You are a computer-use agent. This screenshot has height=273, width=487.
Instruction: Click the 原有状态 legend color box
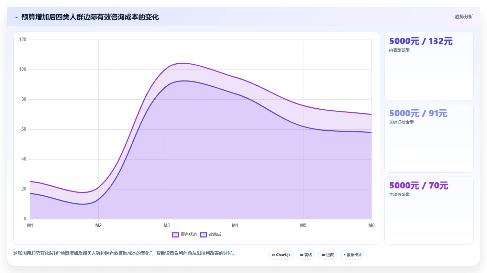[175, 234]
